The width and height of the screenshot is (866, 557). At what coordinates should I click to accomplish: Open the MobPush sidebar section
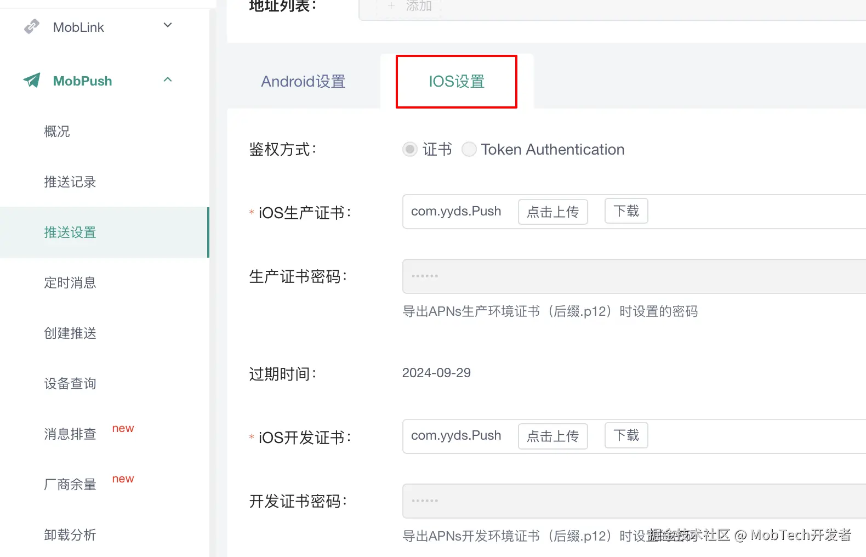[x=104, y=81]
